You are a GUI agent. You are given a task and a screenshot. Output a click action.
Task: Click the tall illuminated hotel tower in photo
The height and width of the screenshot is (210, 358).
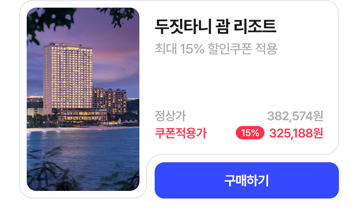67,78
